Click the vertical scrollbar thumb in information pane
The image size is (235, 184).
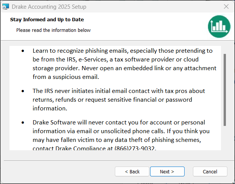pyautogui.click(x=225, y=90)
